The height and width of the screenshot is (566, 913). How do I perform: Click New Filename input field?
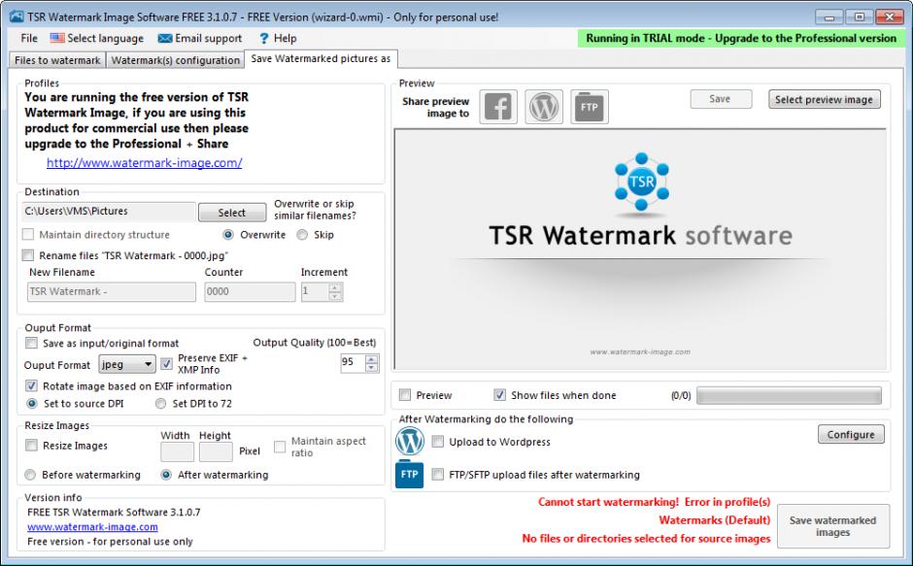pyautogui.click(x=112, y=291)
